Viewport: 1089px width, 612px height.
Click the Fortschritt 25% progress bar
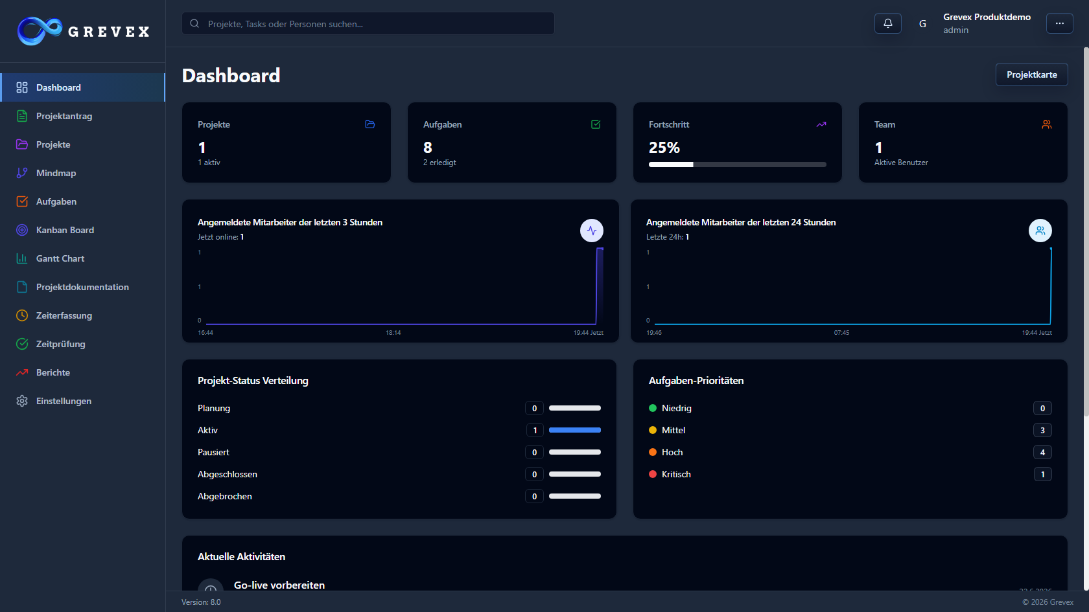tap(738, 164)
